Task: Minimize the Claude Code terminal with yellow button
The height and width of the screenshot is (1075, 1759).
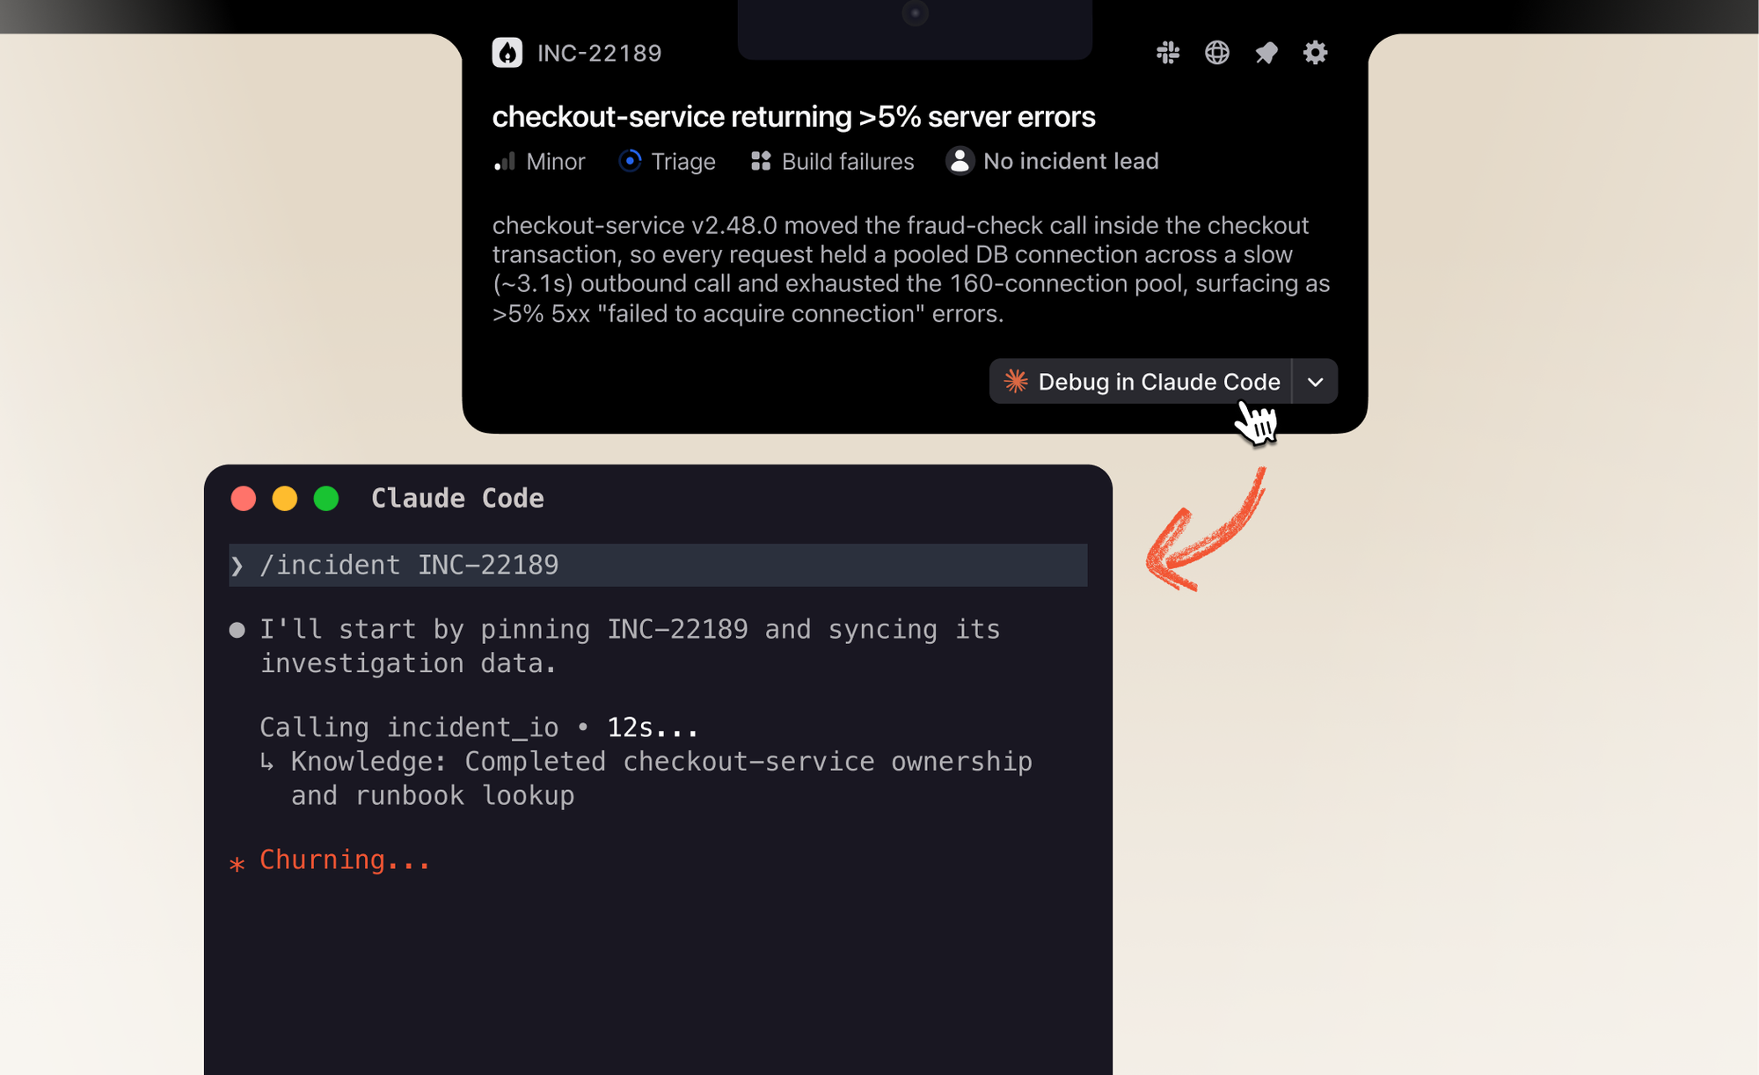Action: click(x=285, y=499)
